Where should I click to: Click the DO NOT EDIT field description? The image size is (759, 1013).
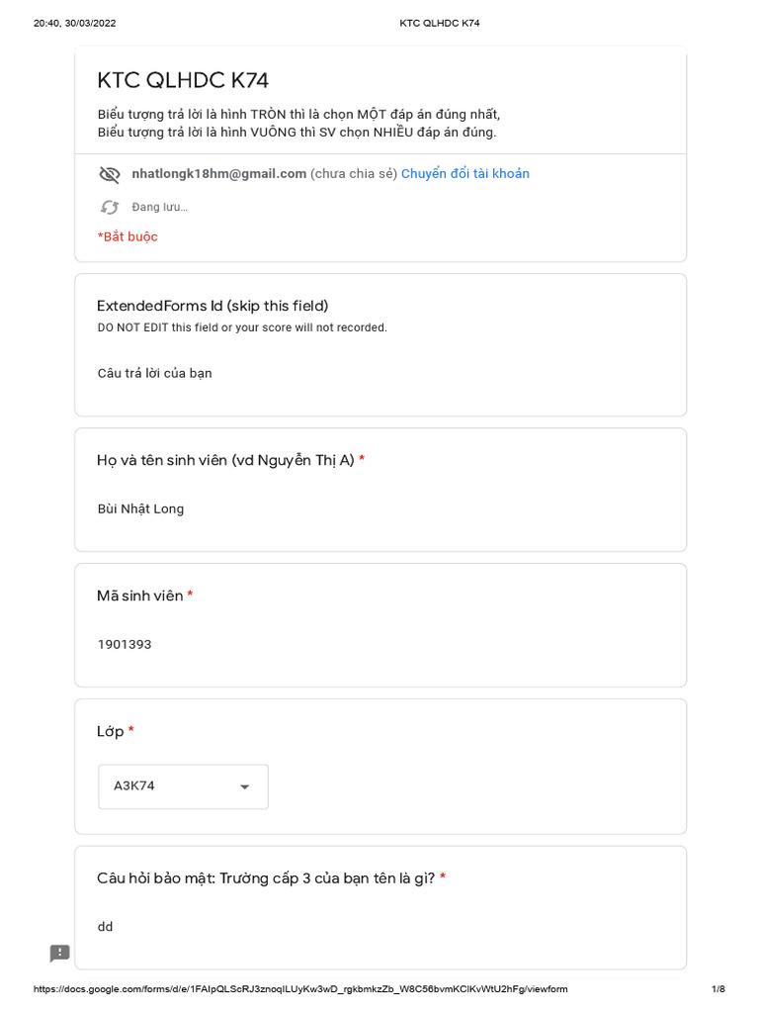pyautogui.click(x=242, y=327)
